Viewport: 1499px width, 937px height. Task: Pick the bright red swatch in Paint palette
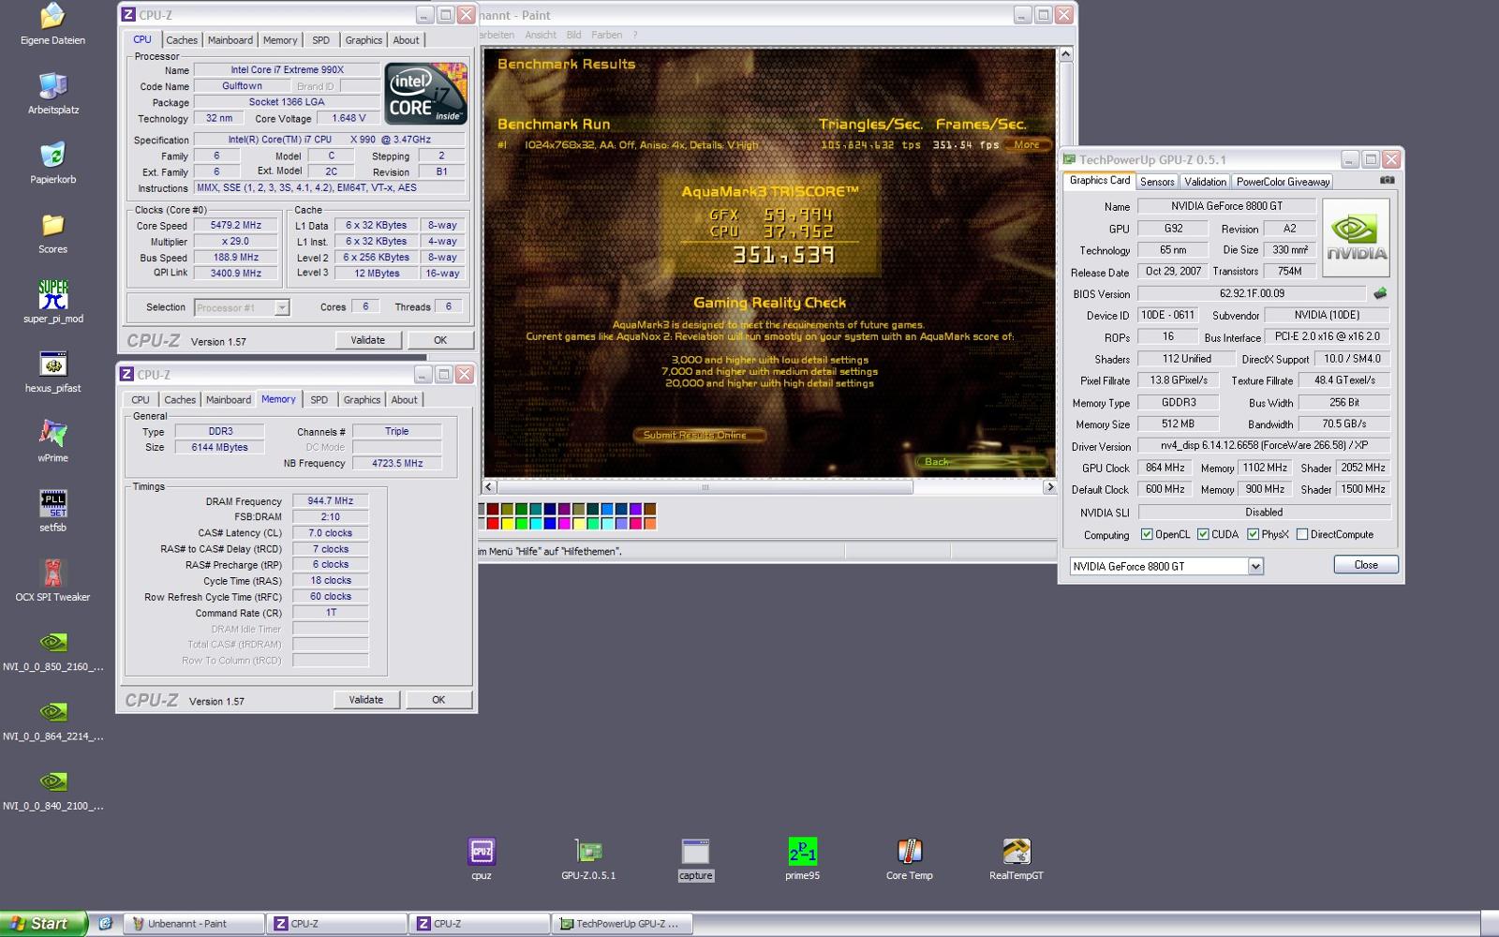tap(493, 523)
